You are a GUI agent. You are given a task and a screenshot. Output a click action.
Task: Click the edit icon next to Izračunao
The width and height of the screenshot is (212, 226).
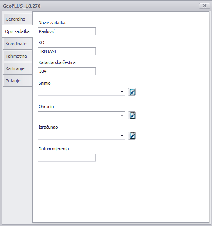(x=132, y=136)
